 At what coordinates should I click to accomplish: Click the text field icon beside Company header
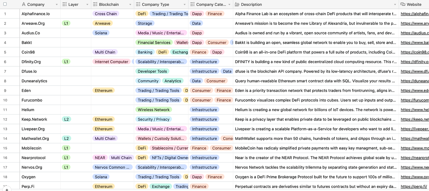coord(24,4)
